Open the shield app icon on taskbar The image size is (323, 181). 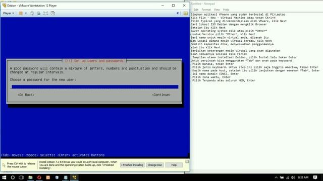click(x=57, y=177)
